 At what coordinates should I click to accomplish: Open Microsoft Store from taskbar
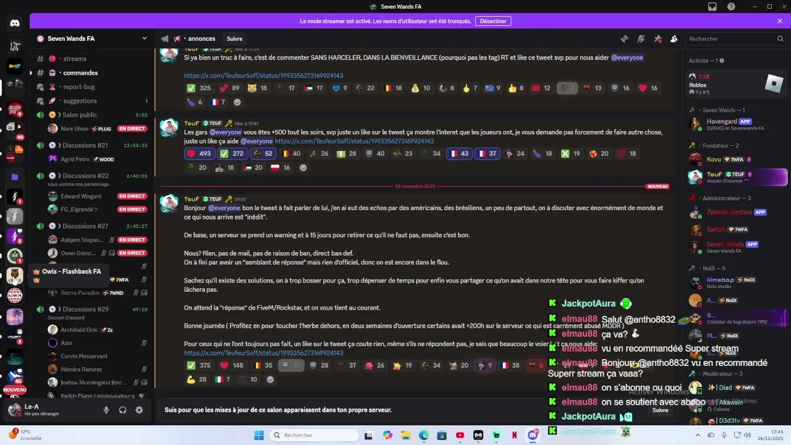[442, 435]
